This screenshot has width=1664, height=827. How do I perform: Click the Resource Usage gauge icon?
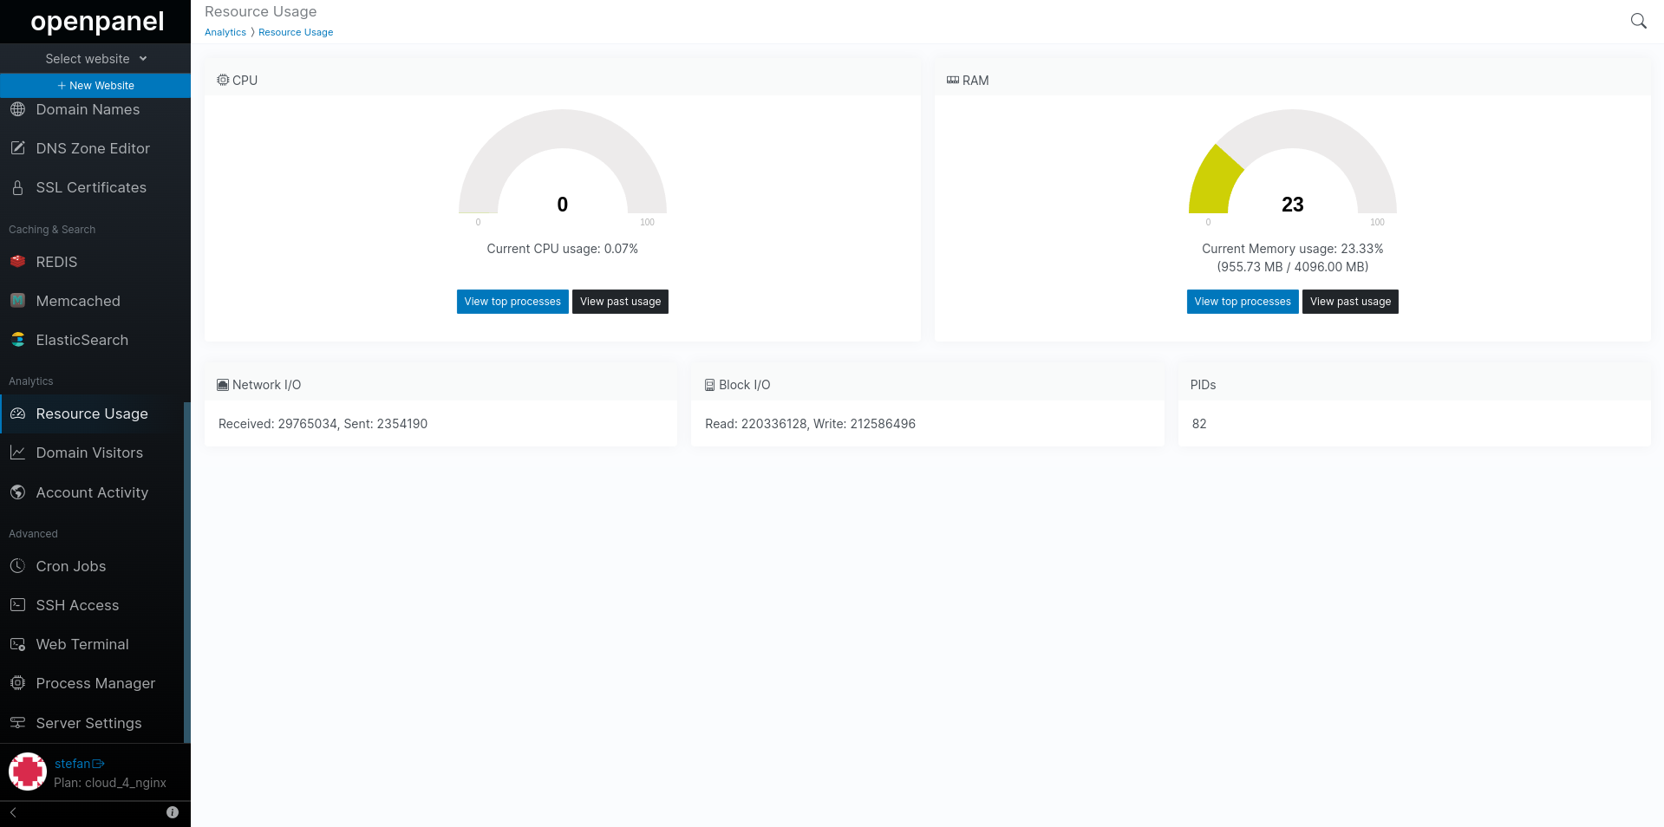[x=17, y=413]
